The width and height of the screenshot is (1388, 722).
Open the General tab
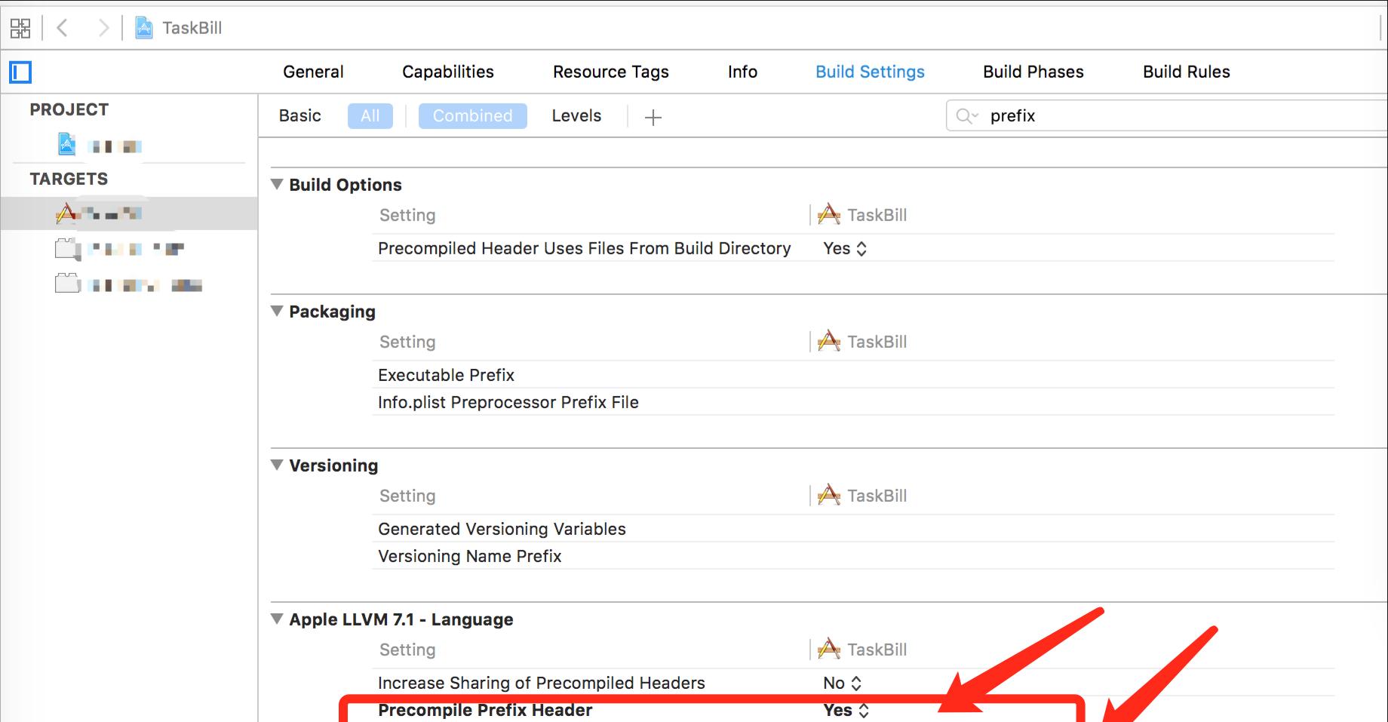[313, 72]
